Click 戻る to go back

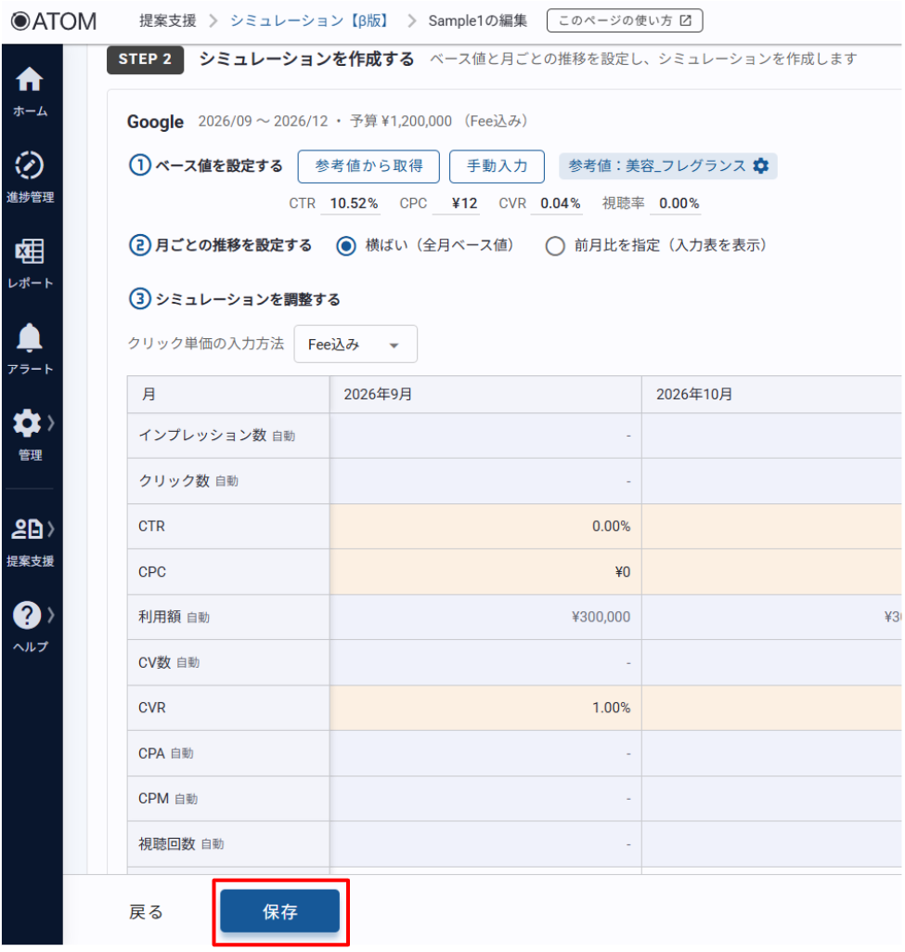pyautogui.click(x=146, y=912)
